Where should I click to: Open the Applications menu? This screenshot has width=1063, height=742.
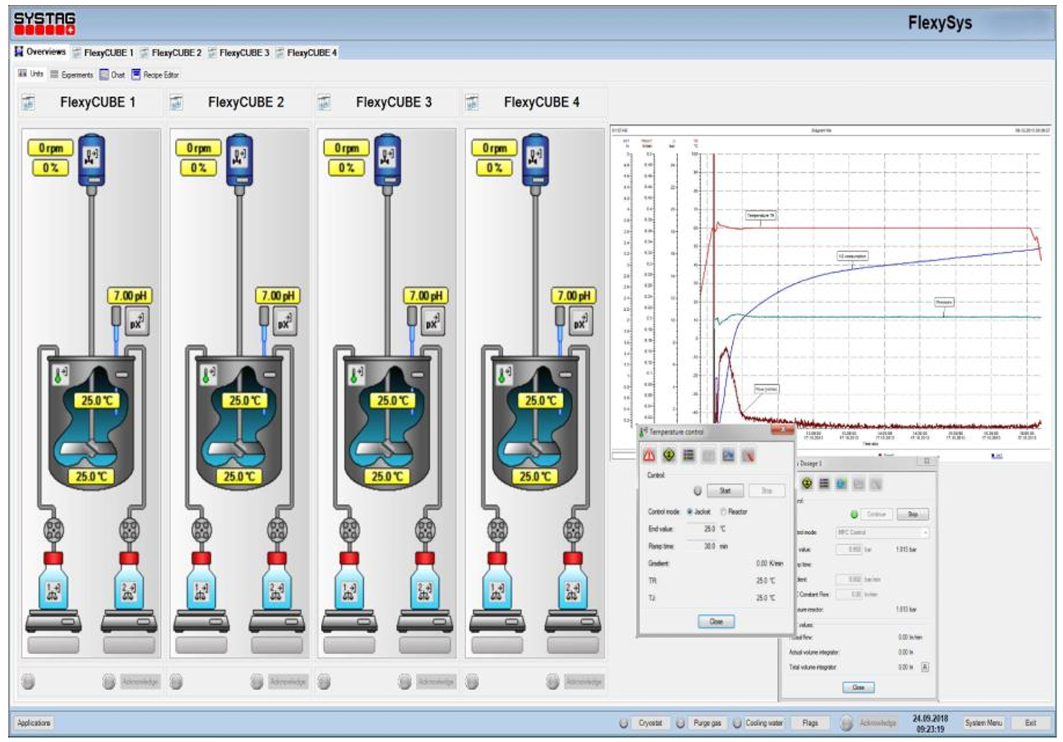click(34, 723)
